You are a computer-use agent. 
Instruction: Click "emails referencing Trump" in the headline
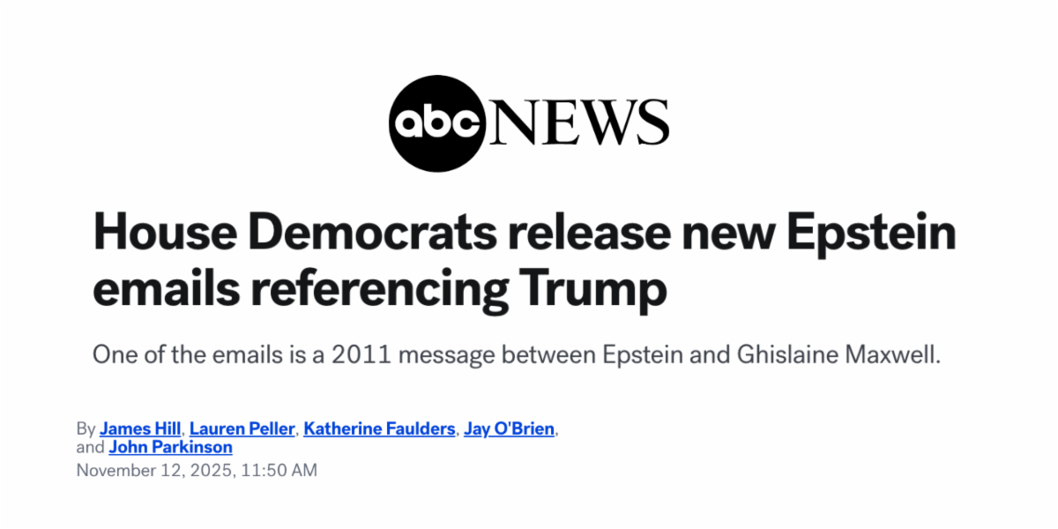[x=379, y=288]
